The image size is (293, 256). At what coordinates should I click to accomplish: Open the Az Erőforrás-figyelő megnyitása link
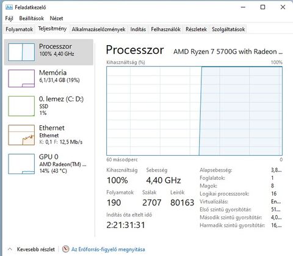pyautogui.click(x=108, y=249)
